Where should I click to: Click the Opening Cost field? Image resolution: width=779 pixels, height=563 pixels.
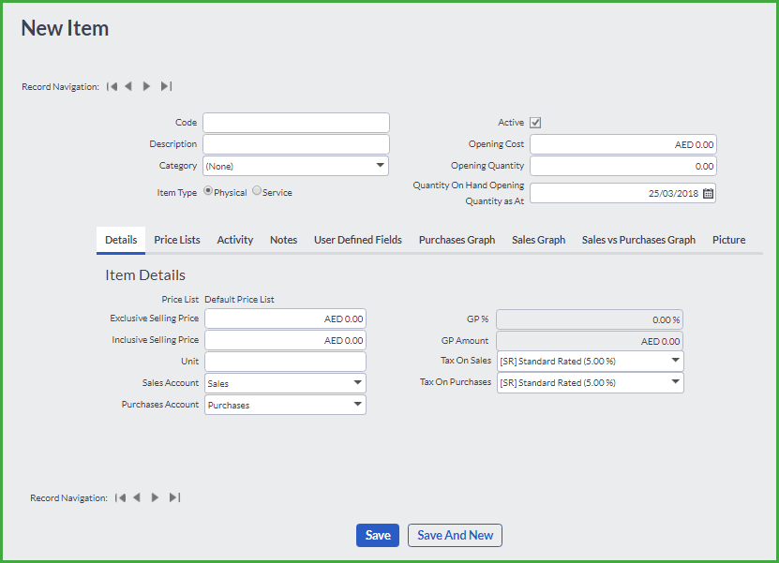tap(623, 144)
